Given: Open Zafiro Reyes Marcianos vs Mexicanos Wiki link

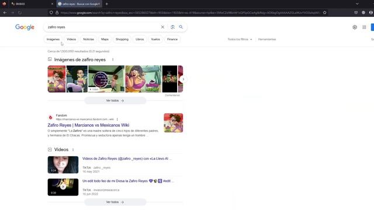Looking at the screenshot, I should [88, 125].
